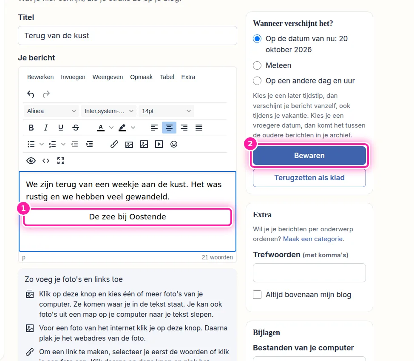Apply the highlight background color
This screenshot has height=361, width=414.
[122, 128]
